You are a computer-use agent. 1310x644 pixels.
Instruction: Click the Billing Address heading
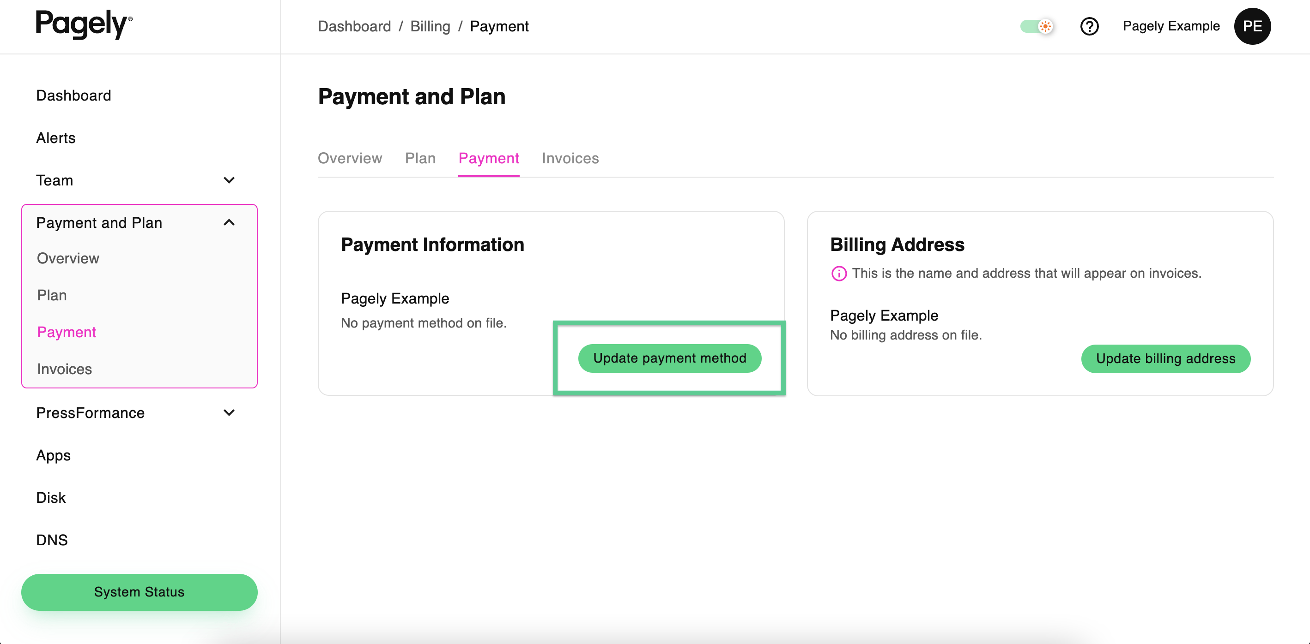click(897, 245)
